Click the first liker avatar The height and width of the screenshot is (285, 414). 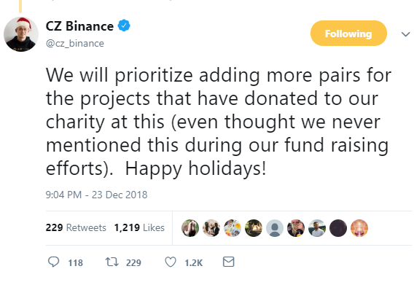click(190, 228)
